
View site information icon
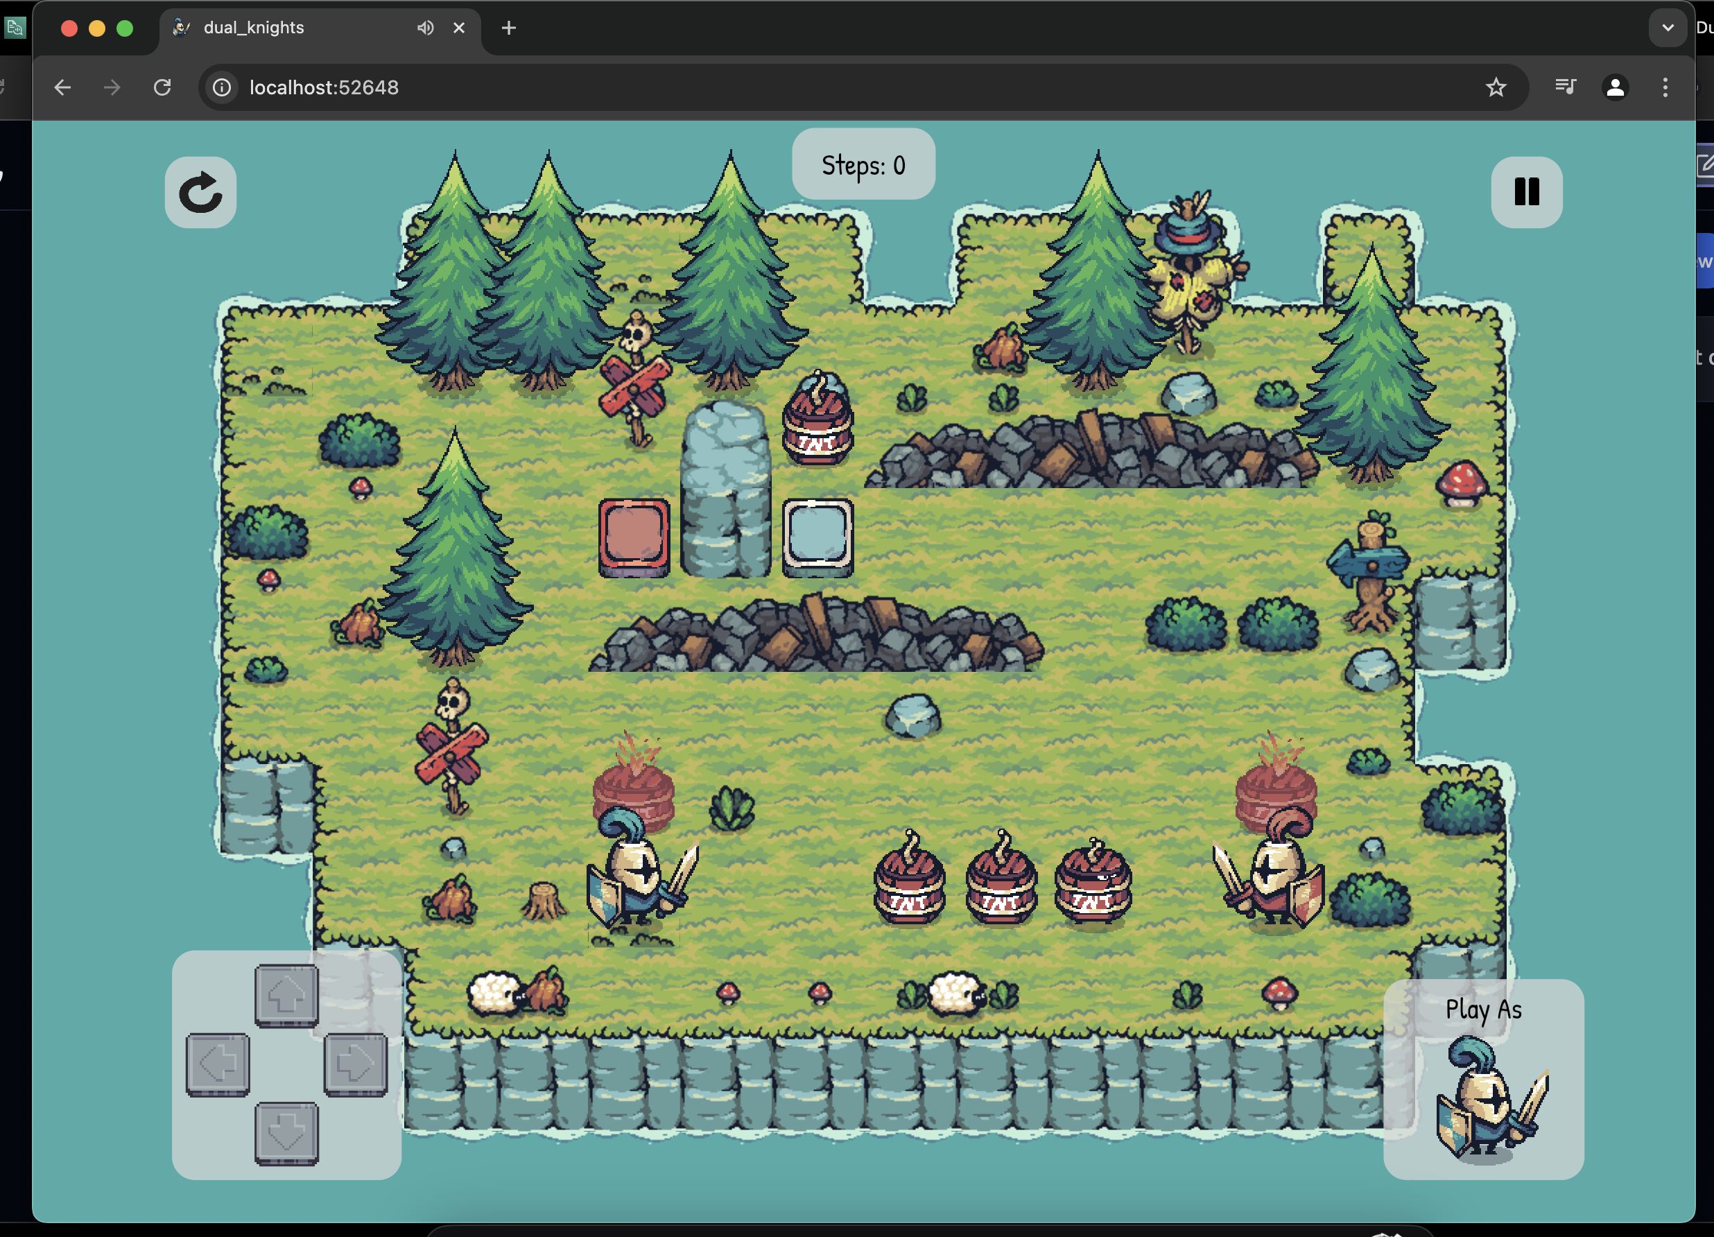click(221, 87)
